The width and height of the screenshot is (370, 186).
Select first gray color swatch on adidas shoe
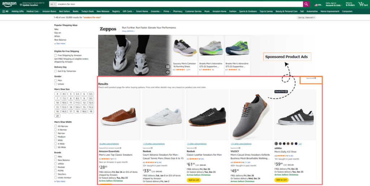[x=276, y=143]
